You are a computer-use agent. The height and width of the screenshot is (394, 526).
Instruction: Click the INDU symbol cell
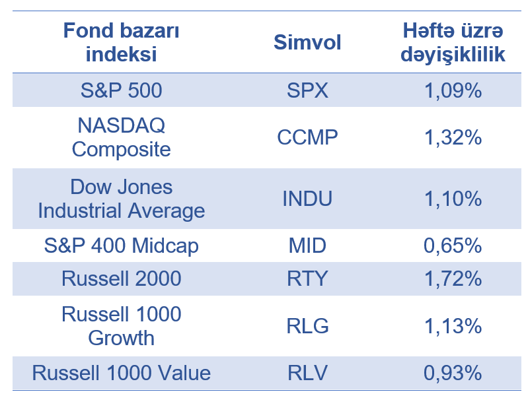[x=307, y=199]
